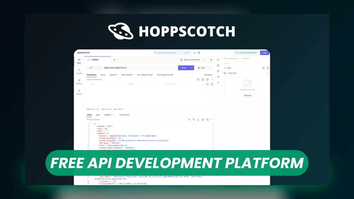Switch to the Variables tab

tap(208, 75)
